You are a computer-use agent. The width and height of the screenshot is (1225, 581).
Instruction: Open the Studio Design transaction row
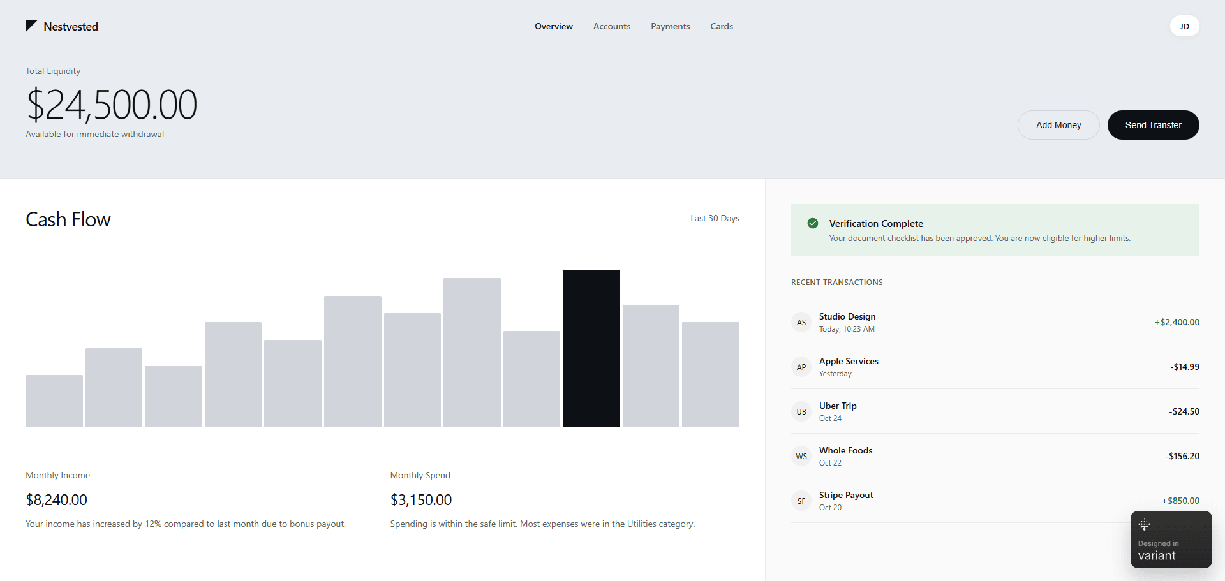[995, 323]
